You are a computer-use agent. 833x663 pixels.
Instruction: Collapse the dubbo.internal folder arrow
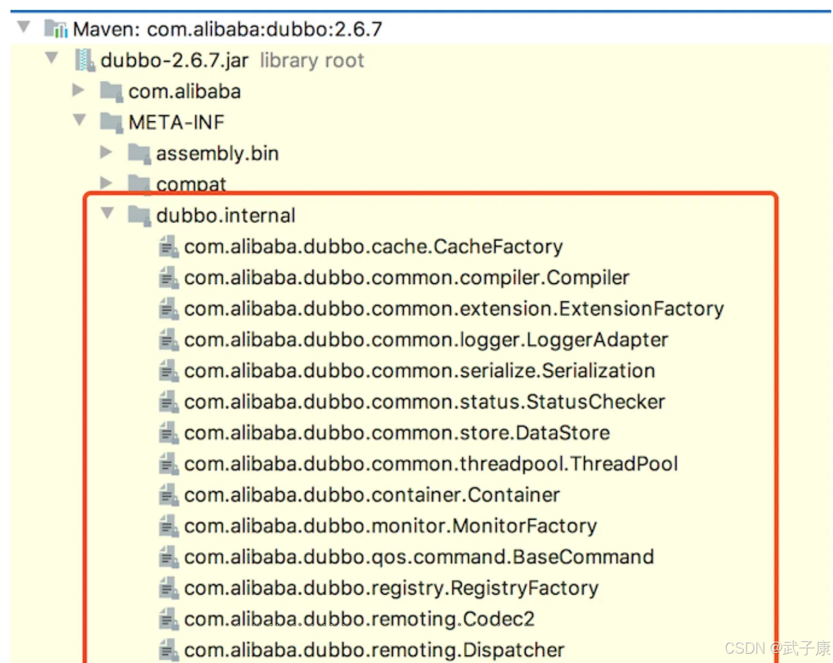(x=107, y=213)
